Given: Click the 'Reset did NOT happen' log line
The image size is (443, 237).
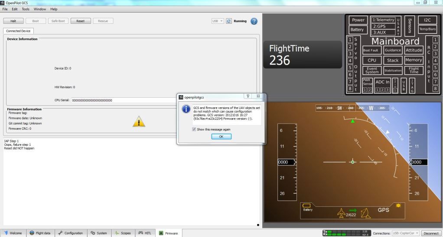Looking at the screenshot, I should (19, 148).
